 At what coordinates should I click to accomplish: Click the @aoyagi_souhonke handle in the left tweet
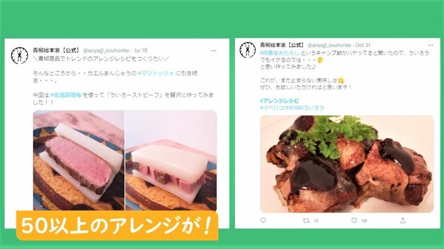tap(106, 51)
